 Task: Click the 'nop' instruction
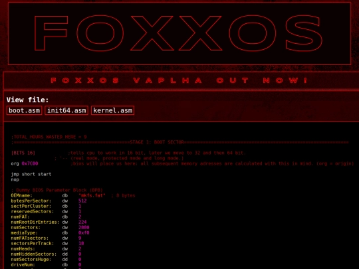tap(15, 179)
